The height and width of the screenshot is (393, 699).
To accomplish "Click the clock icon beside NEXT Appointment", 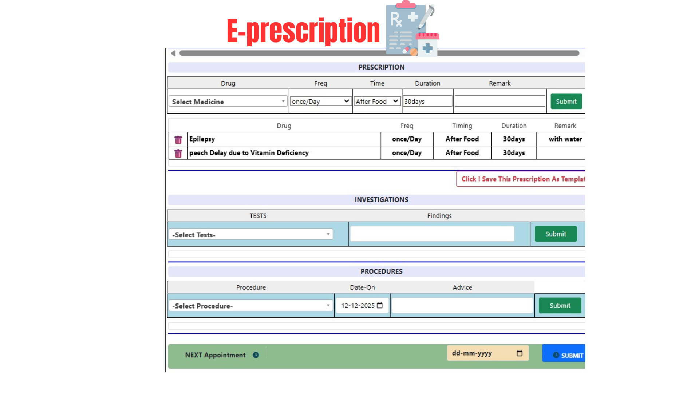I will pyautogui.click(x=256, y=355).
